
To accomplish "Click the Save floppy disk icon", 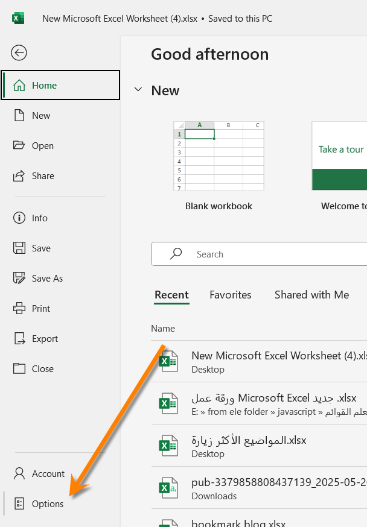I will point(19,248).
